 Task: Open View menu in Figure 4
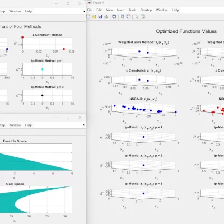[x=109, y=10]
